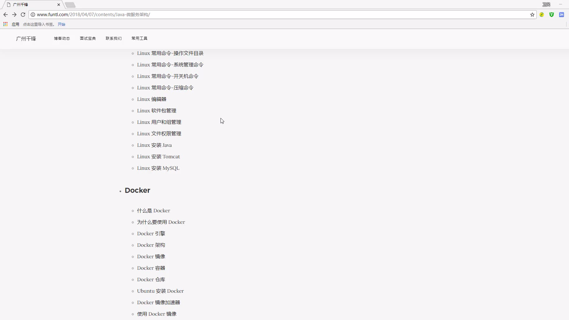Viewport: 569px width, 320px height.
Task: Click the yellow-green circular extension icon
Action: (x=542, y=15)
